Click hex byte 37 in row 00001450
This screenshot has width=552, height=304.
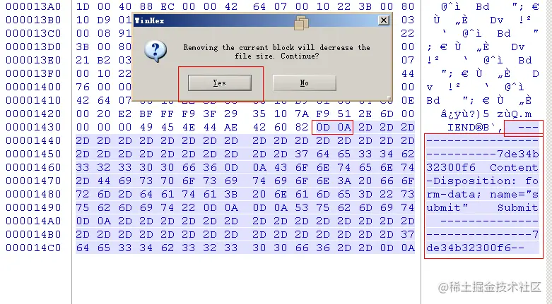[302, 154]
